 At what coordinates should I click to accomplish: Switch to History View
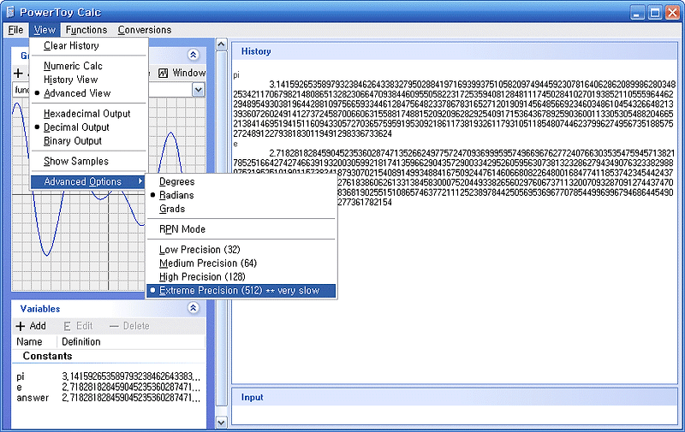(x=89, y=80)
